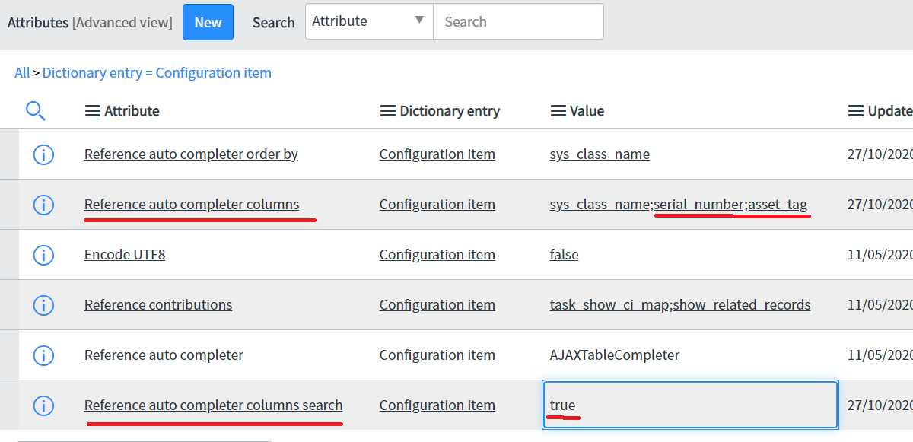The image size is (913, 442).
Task: Open the sys_class_name value link
Action: pyautogui.click(x=600, y=154)
